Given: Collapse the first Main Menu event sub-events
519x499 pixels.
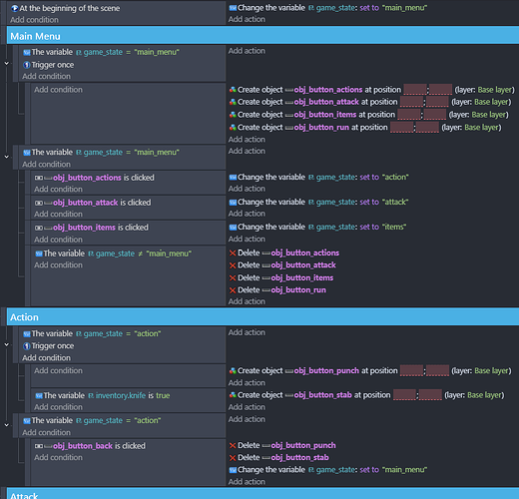Looking at the screenshot, I should [6, 63].
